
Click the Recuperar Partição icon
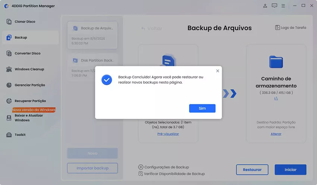coord(9,101)
